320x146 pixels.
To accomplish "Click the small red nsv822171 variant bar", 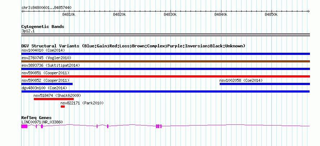I will 63,107.
